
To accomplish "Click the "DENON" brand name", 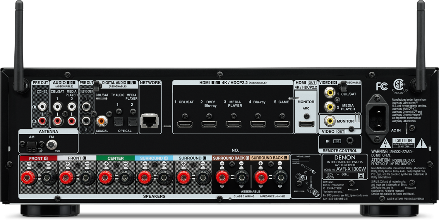I will click(x=345, y=157).
